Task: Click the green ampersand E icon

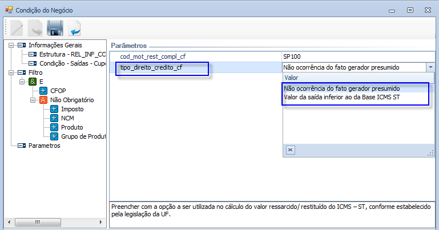Action: [33, 82]
